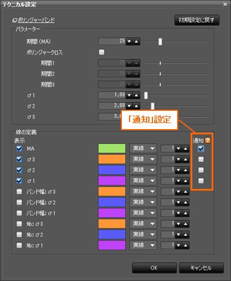The height and width of the screenshot is (281, 231).
Task: Click the キャンセル button
Action: tap(201, 268)
